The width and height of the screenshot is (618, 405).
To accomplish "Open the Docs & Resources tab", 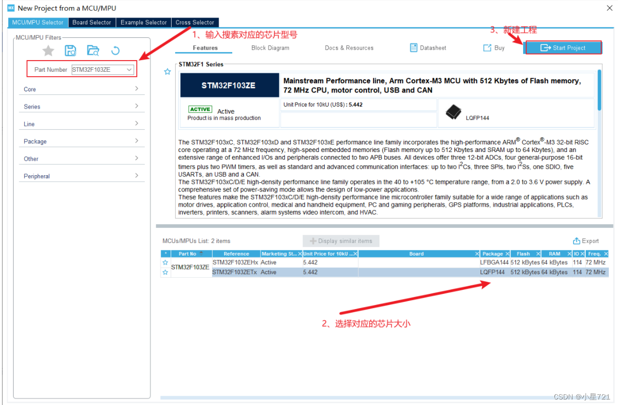I will pos(349,48).
